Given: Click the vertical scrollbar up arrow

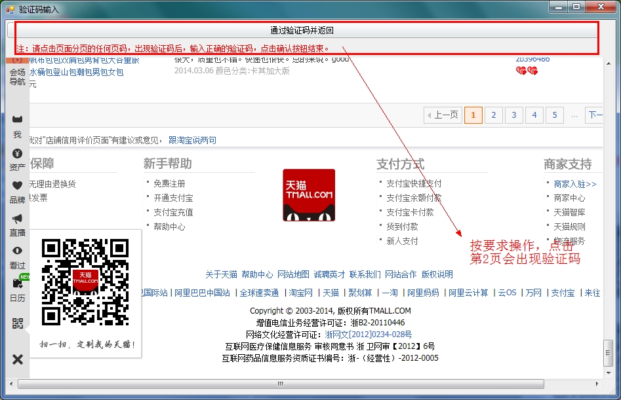Looking at the screenshot, I should tap(609, 64).
